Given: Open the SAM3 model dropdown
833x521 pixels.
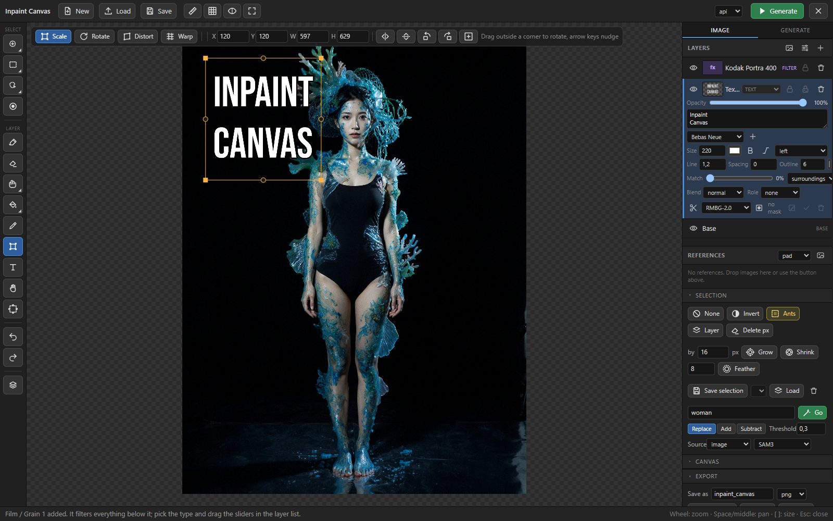Looking at the screenshot, I should coord(782,444).
